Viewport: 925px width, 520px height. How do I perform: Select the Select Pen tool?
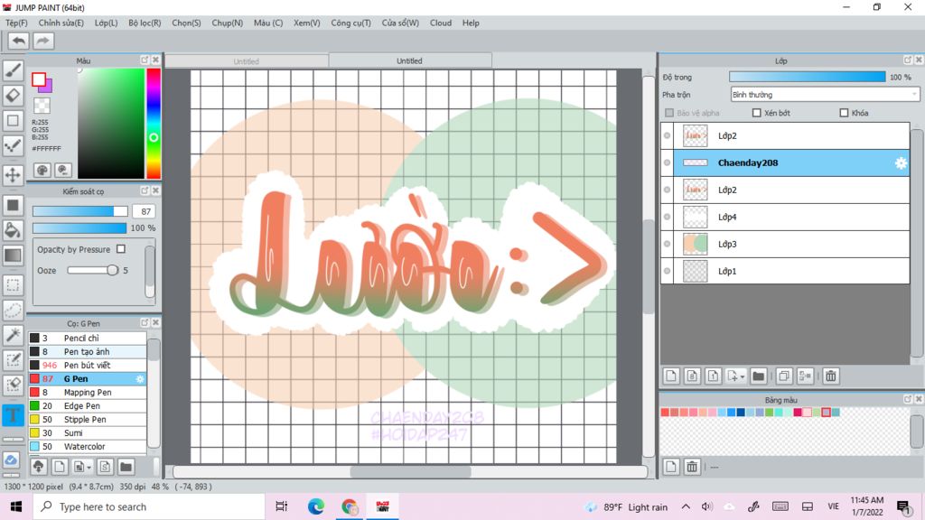[13, 359]
